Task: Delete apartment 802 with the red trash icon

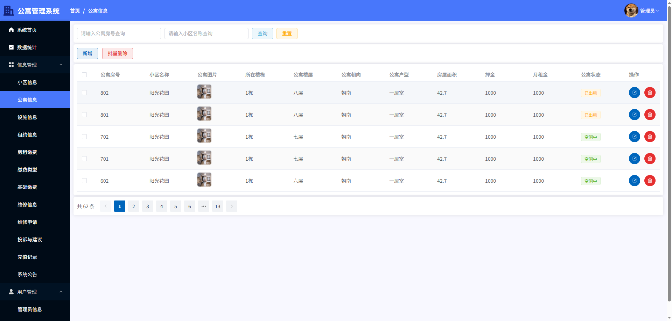Action: coord(650,93)
